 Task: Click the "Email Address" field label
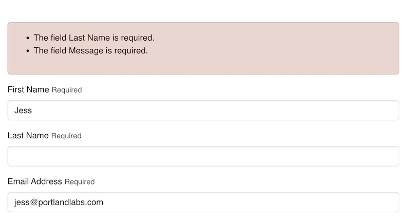pos(35,181)
